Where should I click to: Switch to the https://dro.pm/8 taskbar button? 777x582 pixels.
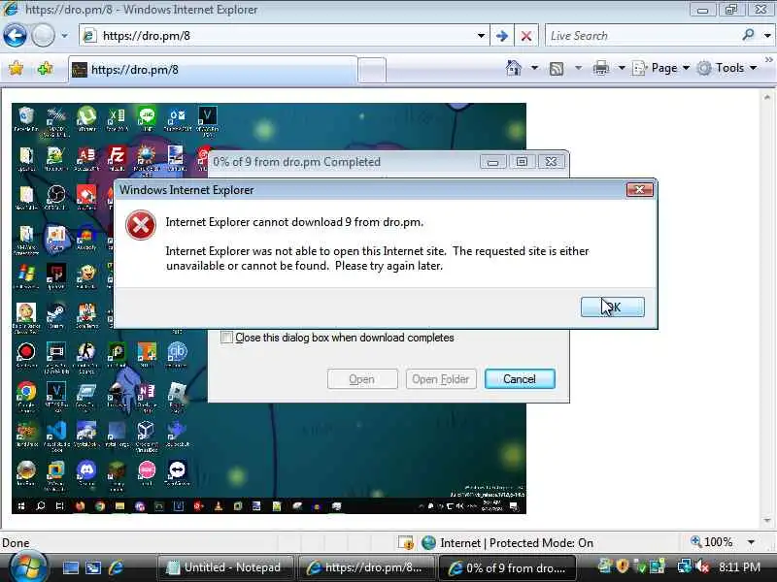(x=367, y=567)
